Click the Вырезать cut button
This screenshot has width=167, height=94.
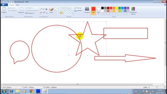pyautogui.click(x=11, y=8)
